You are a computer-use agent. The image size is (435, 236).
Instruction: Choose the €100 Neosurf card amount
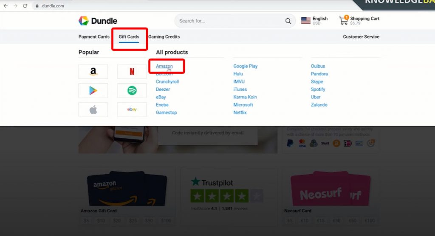tap(370, 220)
